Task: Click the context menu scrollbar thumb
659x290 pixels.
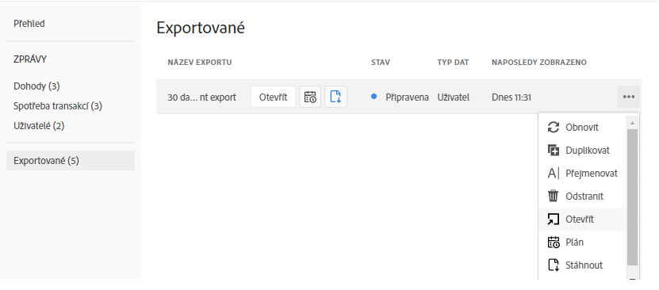Action: [x=632, y=197]
